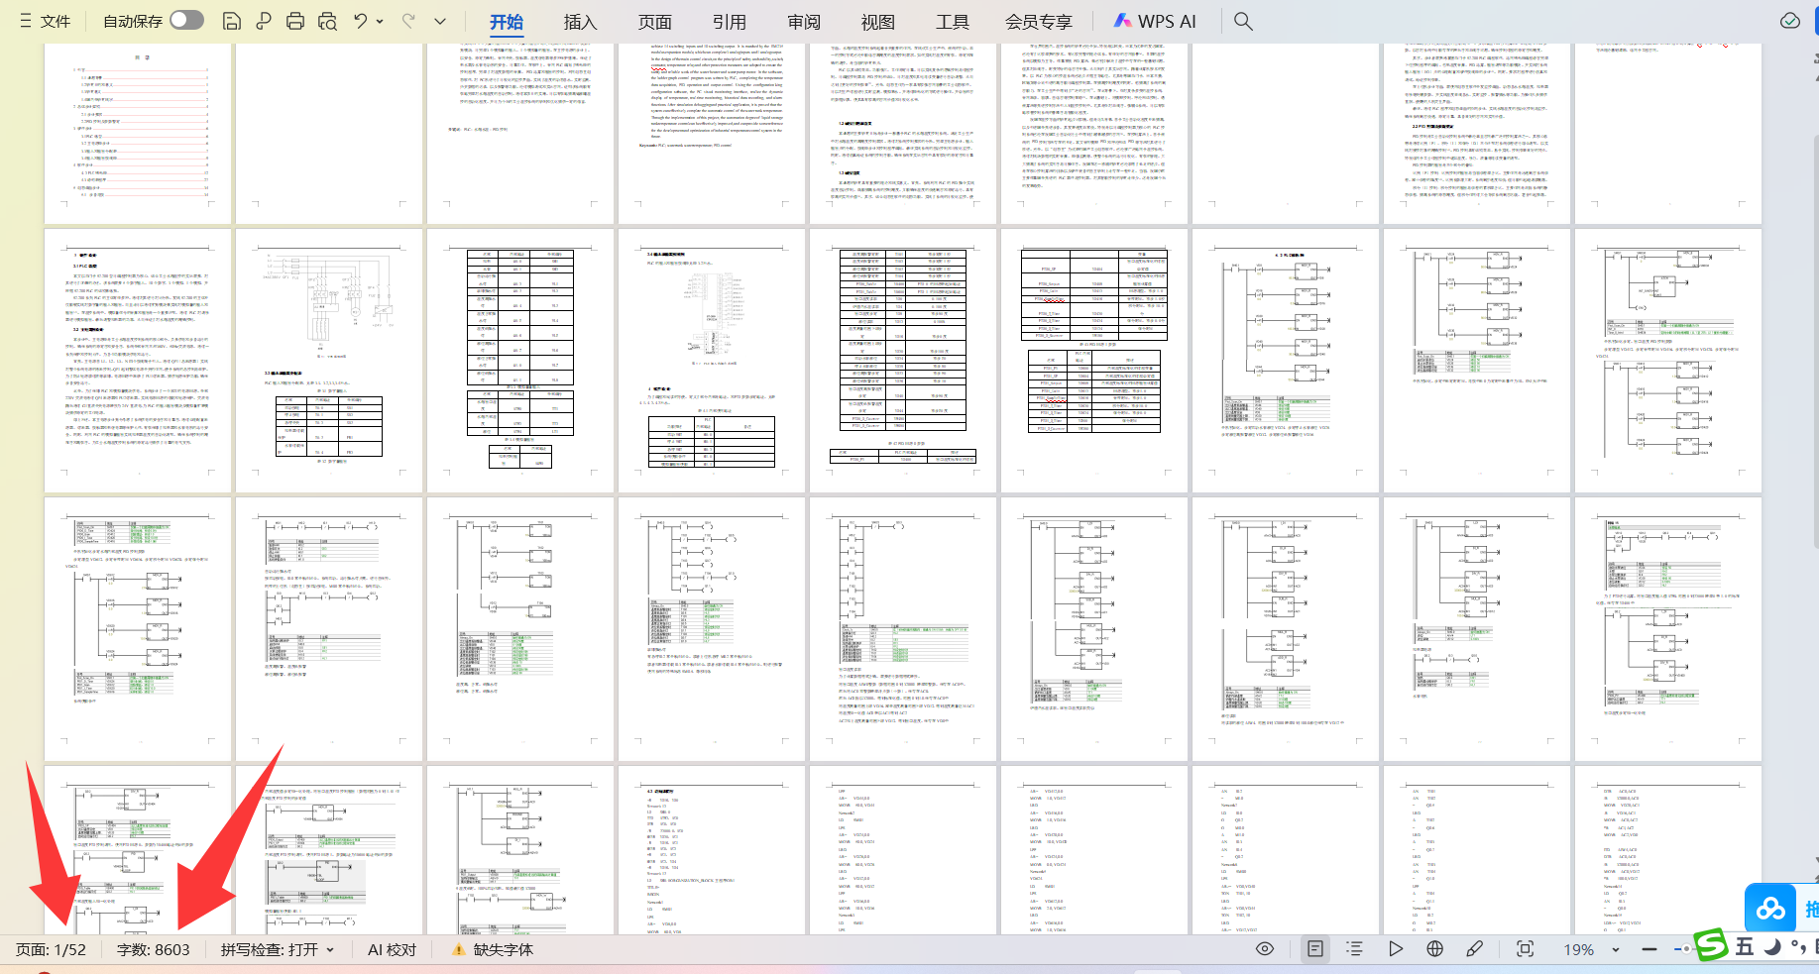Click 页面: 1/52 in status bar

coord(52,949)
